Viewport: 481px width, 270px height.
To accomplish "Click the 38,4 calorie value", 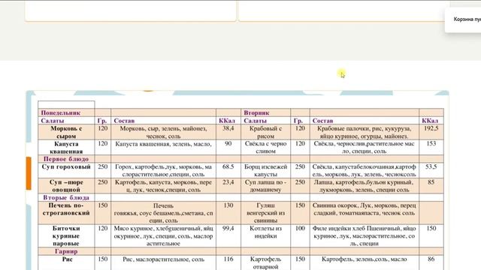I will pos(228,128).
